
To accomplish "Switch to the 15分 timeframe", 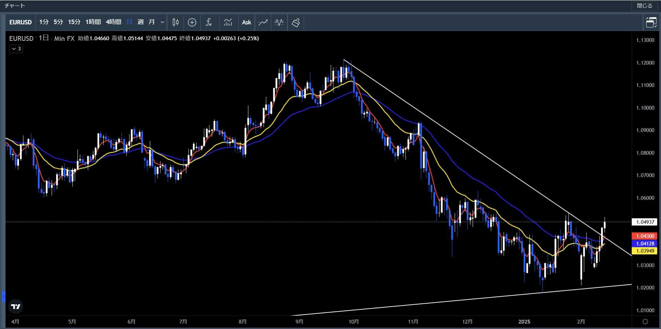I will 74,22.
